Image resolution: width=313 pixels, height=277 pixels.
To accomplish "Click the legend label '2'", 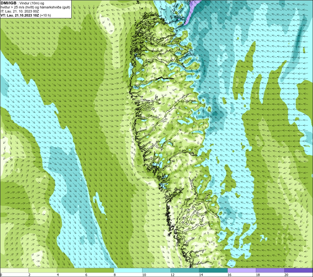I will (29, 275).
